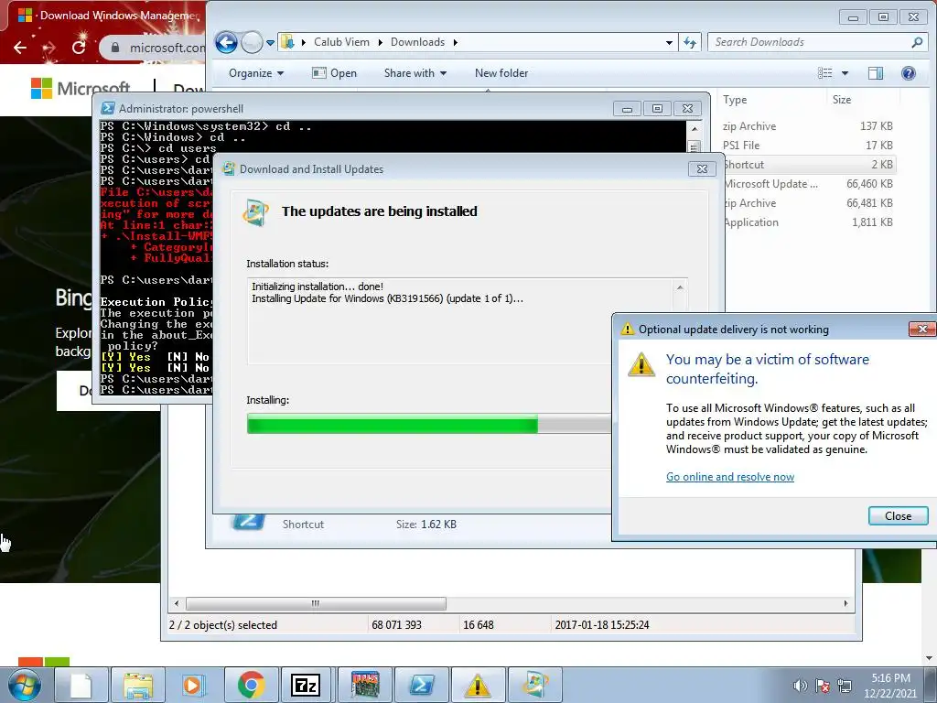Click the Size column header

[x=842, y=100]
